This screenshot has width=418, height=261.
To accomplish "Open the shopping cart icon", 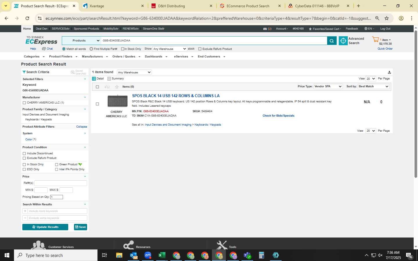I will (x=375, y=40).
